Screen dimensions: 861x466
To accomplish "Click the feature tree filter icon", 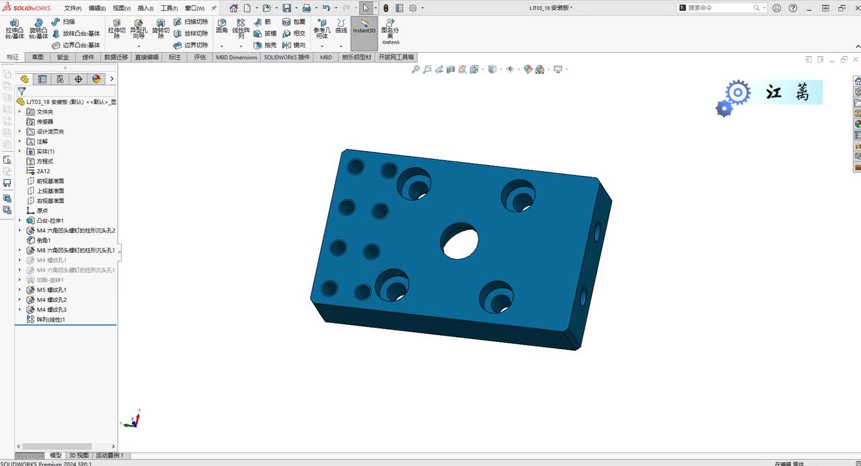I will click(x=22, y=91).
